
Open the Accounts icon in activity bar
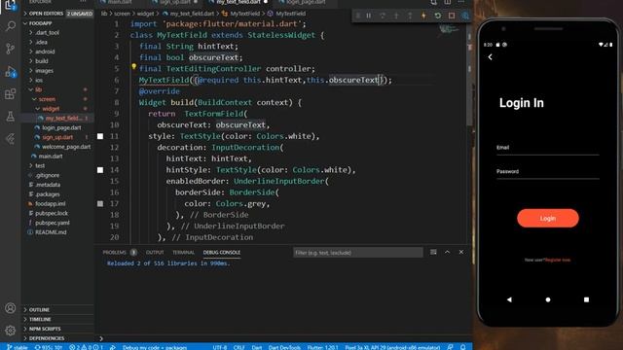(11, 308)
